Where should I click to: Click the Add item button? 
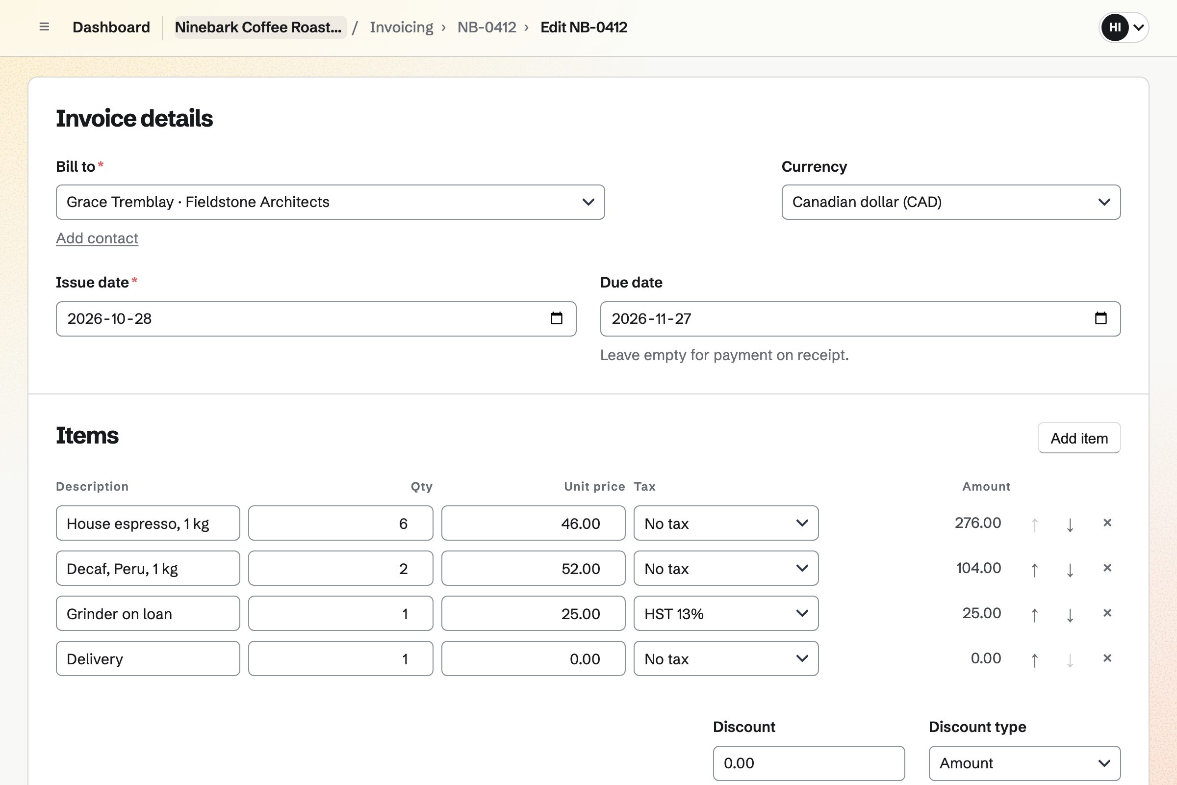pyautogui.click(x=1079, y=438)
